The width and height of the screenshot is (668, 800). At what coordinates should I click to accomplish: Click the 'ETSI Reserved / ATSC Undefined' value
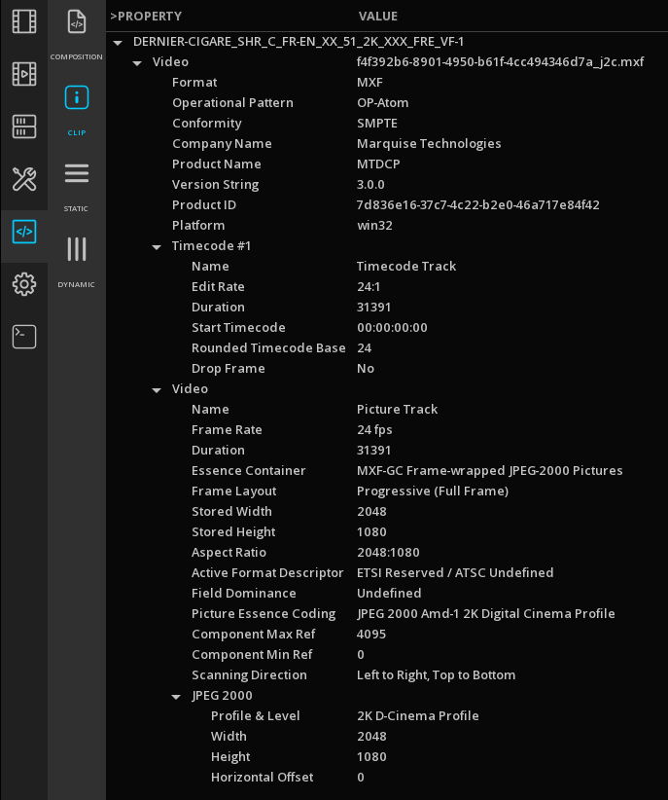455,573
